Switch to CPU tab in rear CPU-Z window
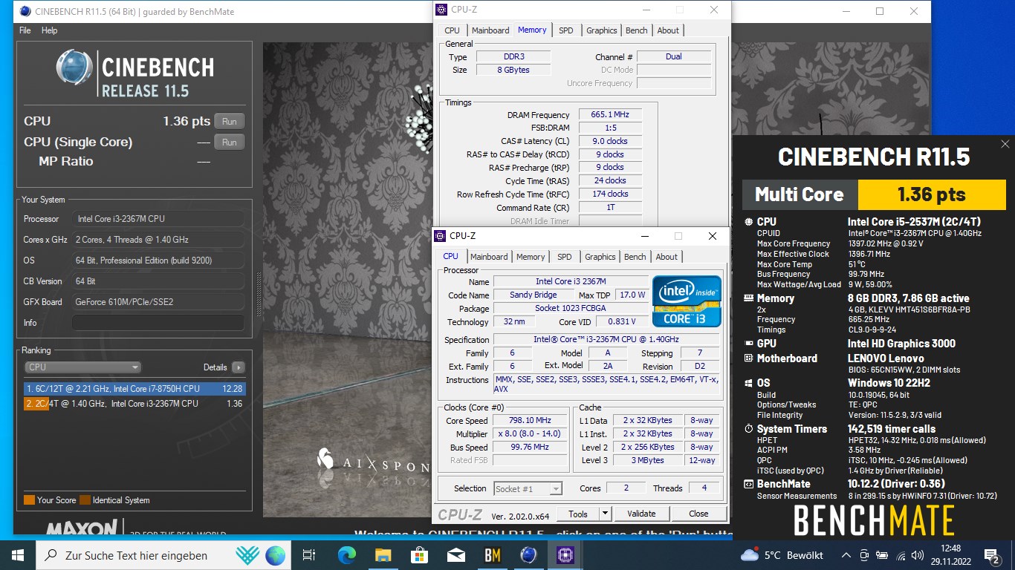This screenshot has height=570, width=1015. click(x=452, y=30)
